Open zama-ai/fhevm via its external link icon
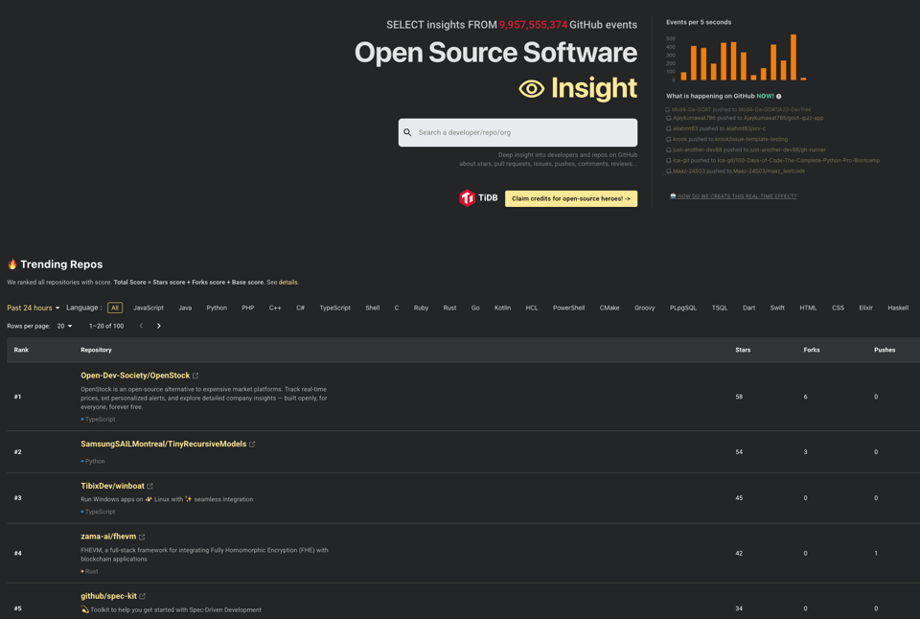This screenshot has width=920, height=619. tap(144, 537)
